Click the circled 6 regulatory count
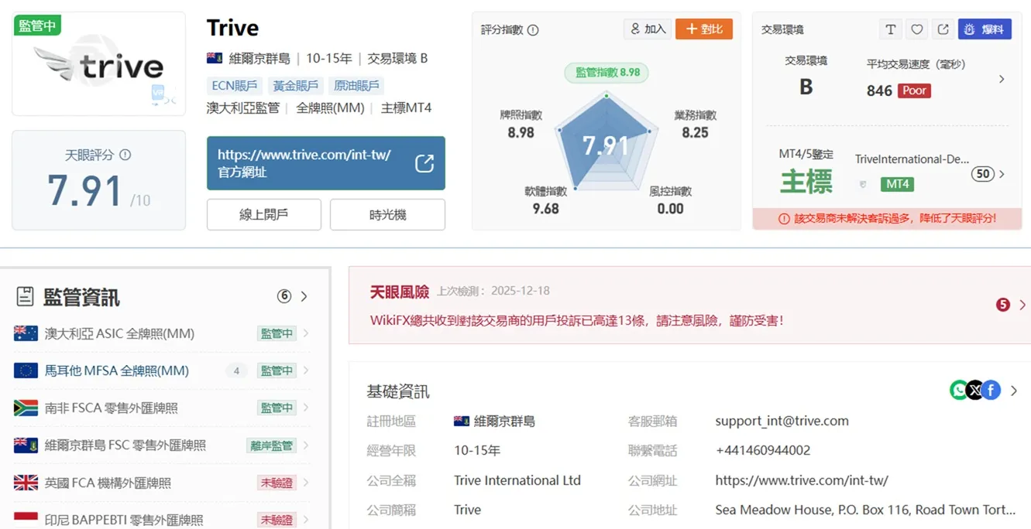The height and width of the screenshot is (529, 1031). click(284, 296)
